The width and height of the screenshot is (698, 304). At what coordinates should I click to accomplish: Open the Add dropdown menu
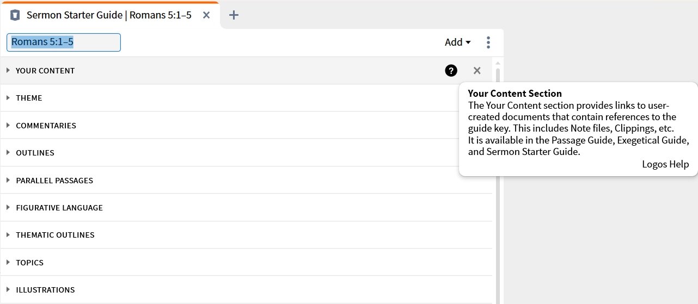point(458,42)
